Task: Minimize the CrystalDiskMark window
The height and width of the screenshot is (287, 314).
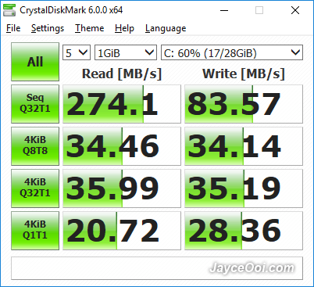Action: point(224,10)
